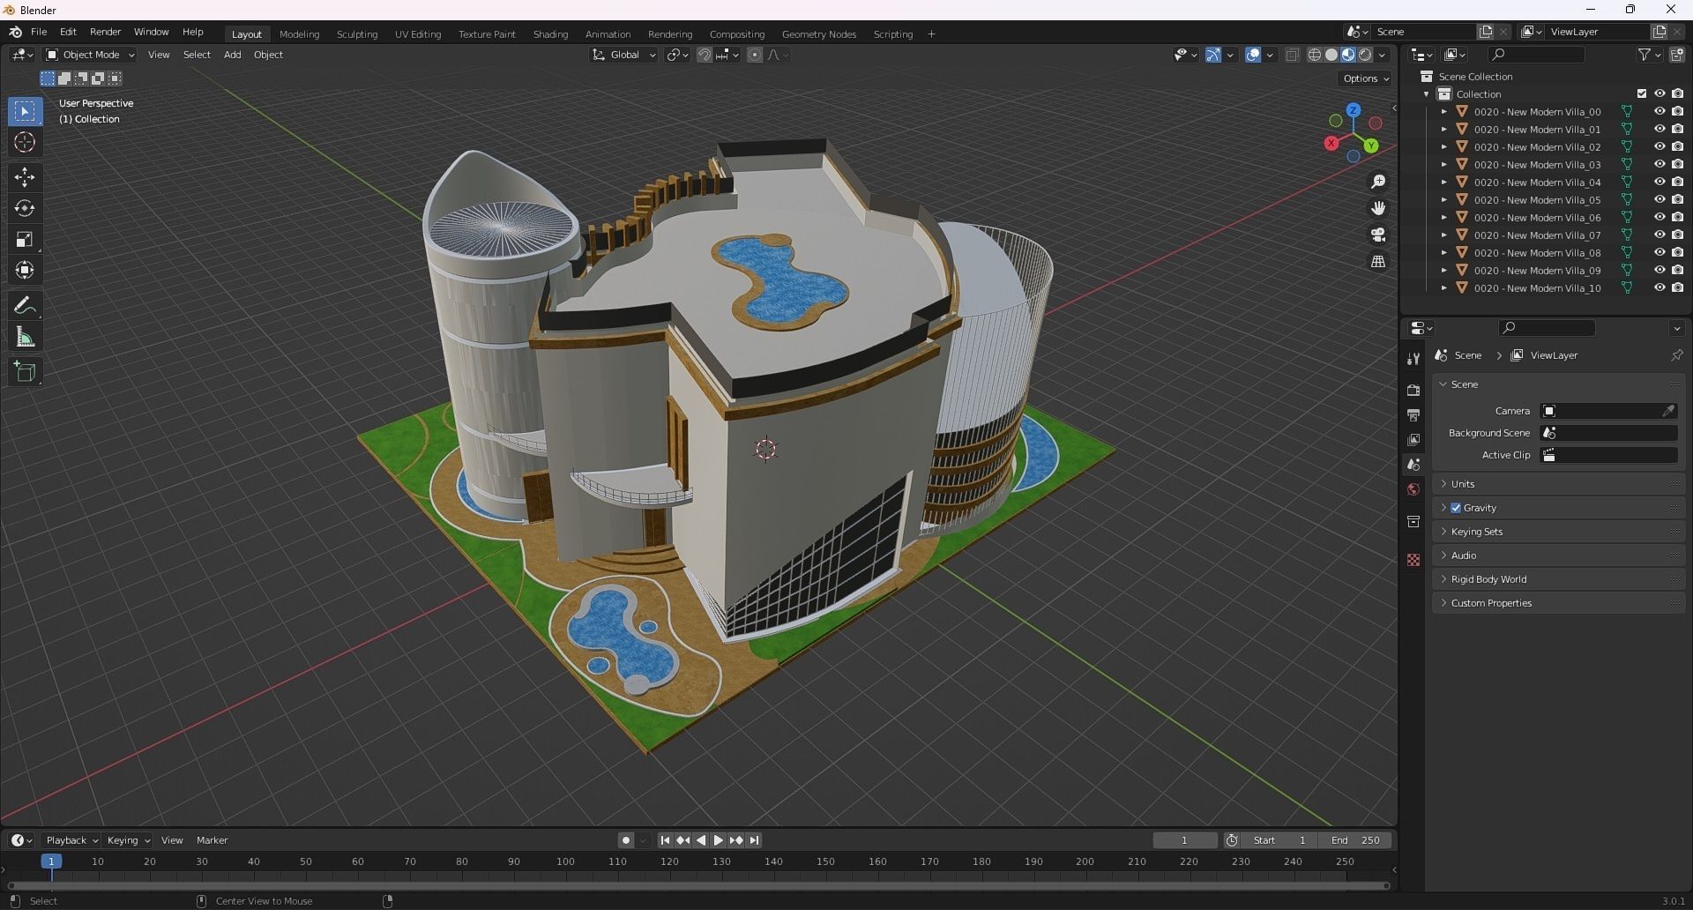1693x917 pixels.
Task: Open the Output properties tab
Action: (1413, 415)
